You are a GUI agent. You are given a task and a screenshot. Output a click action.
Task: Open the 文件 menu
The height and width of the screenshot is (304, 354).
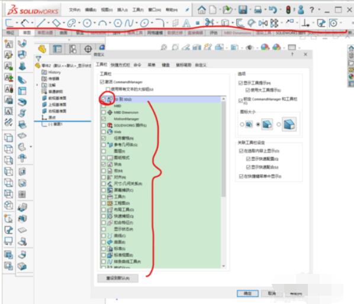[x=75, y=9]
